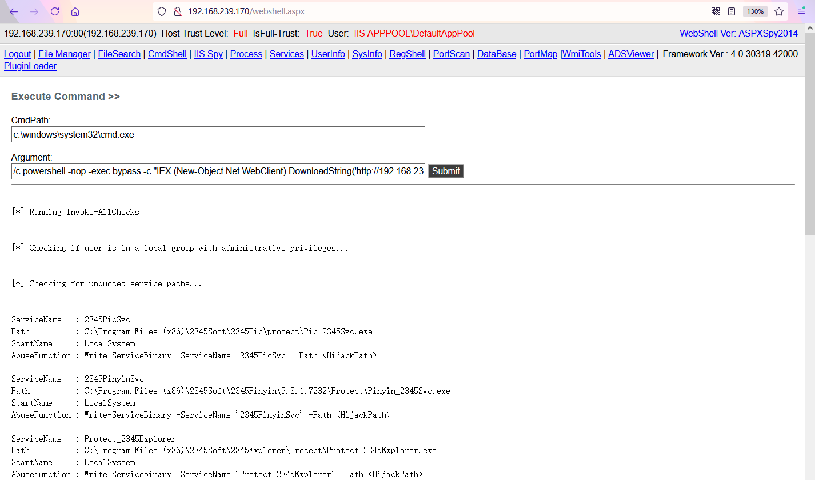
Task: Submit the command
Action: [446, 171]
